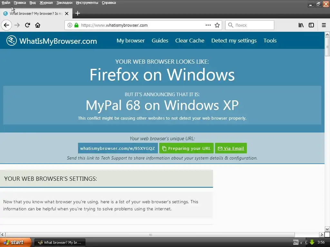Image resolution: width=330 pixels, height=247 pixels.
Task: Click the Preparing your URL button
Action: pos(186,148)
